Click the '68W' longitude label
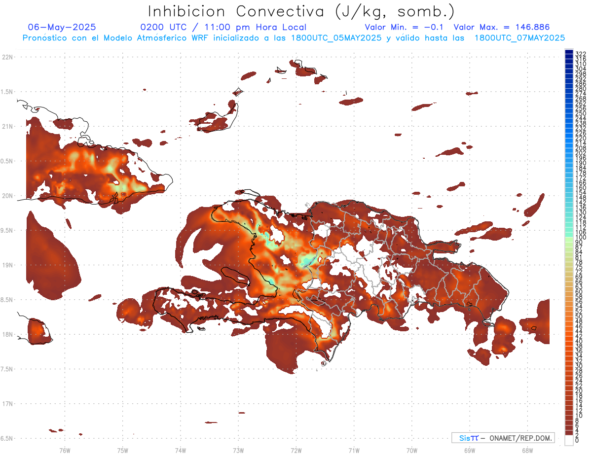Viewport: 592px width, 457px height. tap(527, 450)
